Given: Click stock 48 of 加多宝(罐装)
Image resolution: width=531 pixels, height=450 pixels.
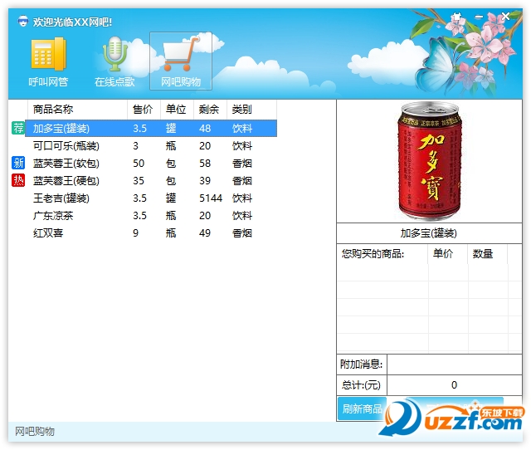Looking at the screenshot, I should [205, 129].
